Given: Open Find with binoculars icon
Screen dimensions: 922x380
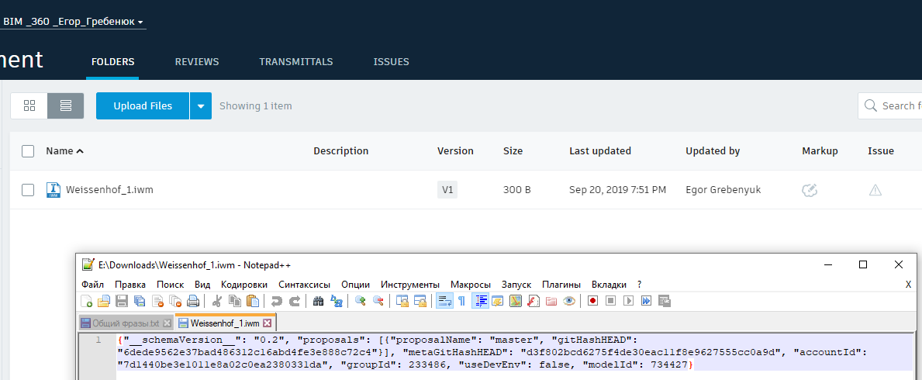Looking at the screenshot, I should coord(319,301).
